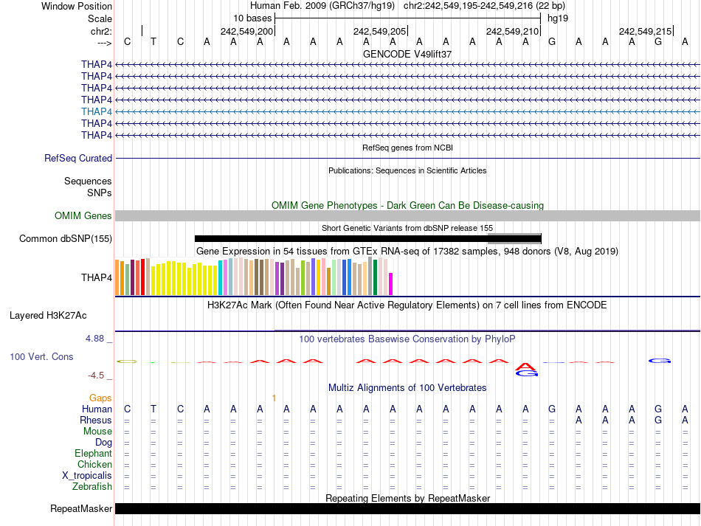Click the 242,549,205 position marker

(380, 31)
